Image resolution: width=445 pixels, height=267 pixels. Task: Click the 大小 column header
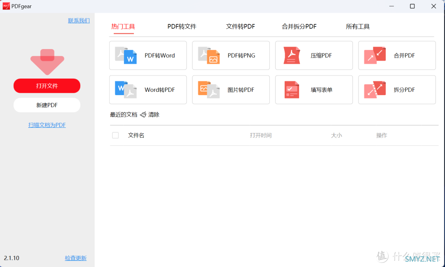tap(337, 135)
